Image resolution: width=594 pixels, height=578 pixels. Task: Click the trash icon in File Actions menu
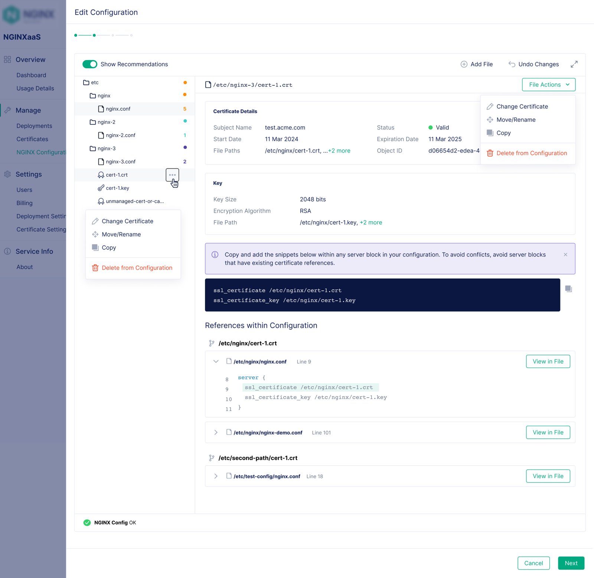coord(490,153)
